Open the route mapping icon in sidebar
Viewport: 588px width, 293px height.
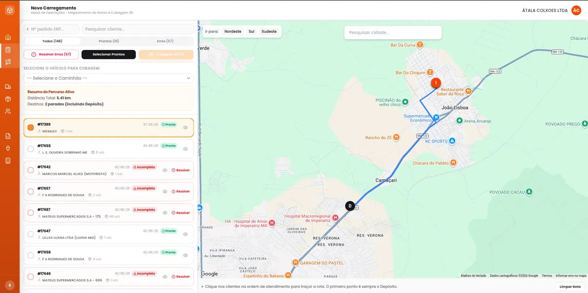click(x=8, y=62)
